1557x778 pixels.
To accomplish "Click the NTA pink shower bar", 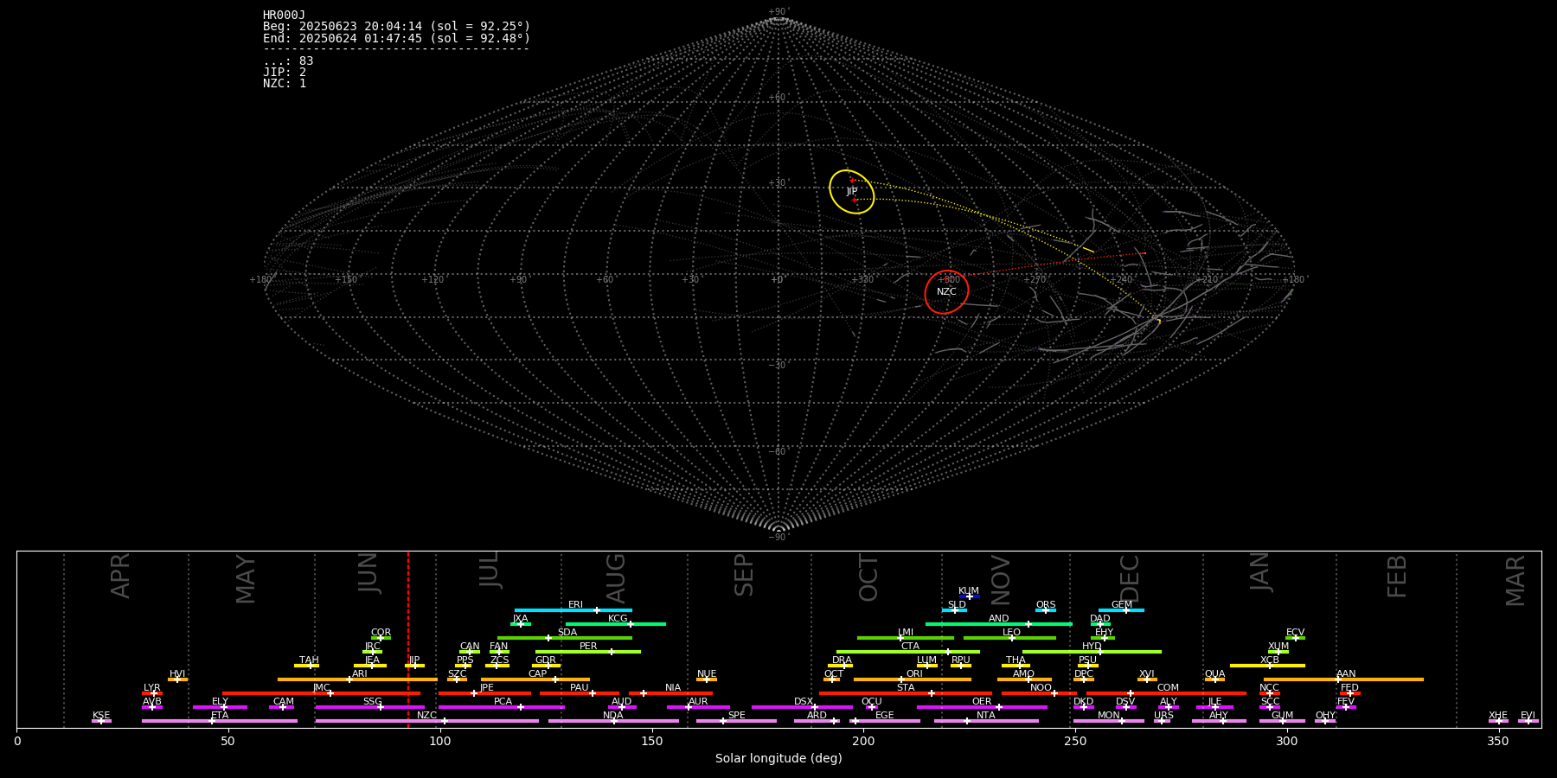I will (x=986, y=721).
